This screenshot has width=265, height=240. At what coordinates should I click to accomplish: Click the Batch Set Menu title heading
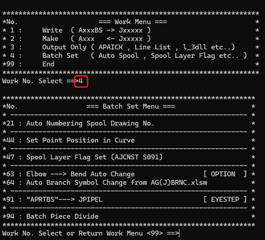tap(131, 106)
